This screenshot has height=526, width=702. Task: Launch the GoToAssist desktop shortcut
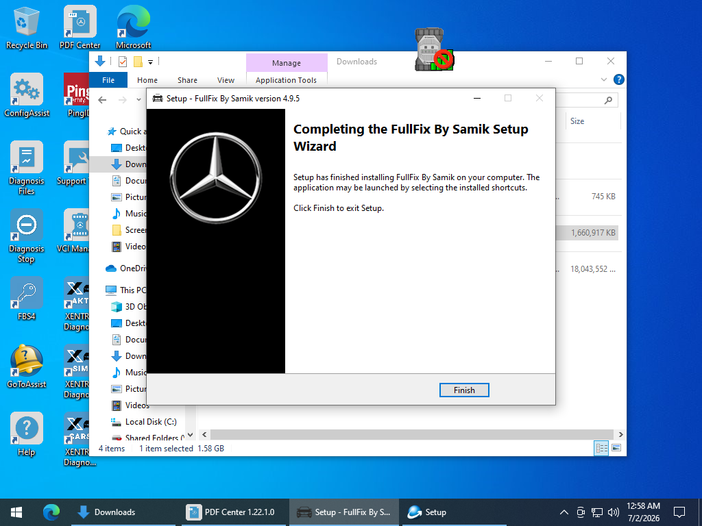coord(27,366)
